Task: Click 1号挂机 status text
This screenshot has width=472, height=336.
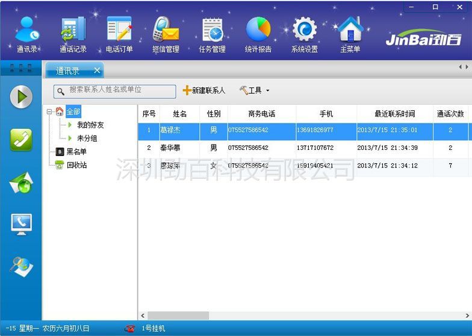Action: [x=153, y=328]
